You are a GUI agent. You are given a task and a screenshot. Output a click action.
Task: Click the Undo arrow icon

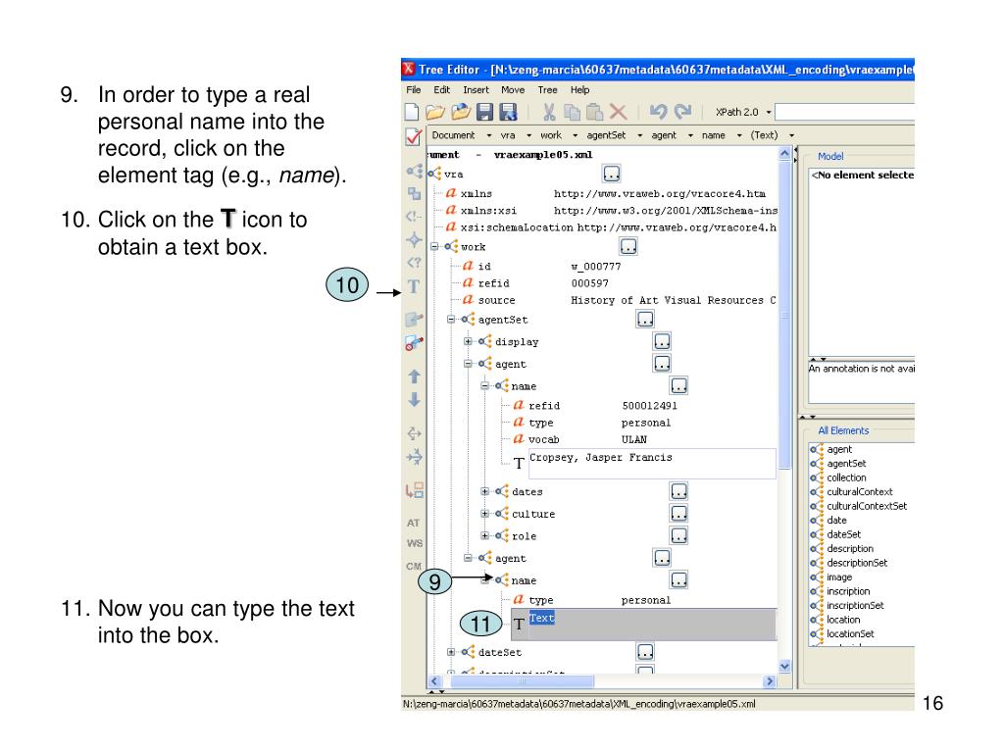click(658, 112)
